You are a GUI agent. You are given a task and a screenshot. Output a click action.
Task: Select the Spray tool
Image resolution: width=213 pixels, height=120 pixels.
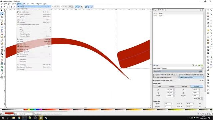pos(2,57)
